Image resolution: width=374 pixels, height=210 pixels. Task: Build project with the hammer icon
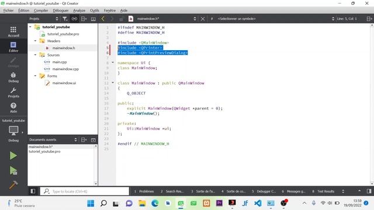click(13, 184)
